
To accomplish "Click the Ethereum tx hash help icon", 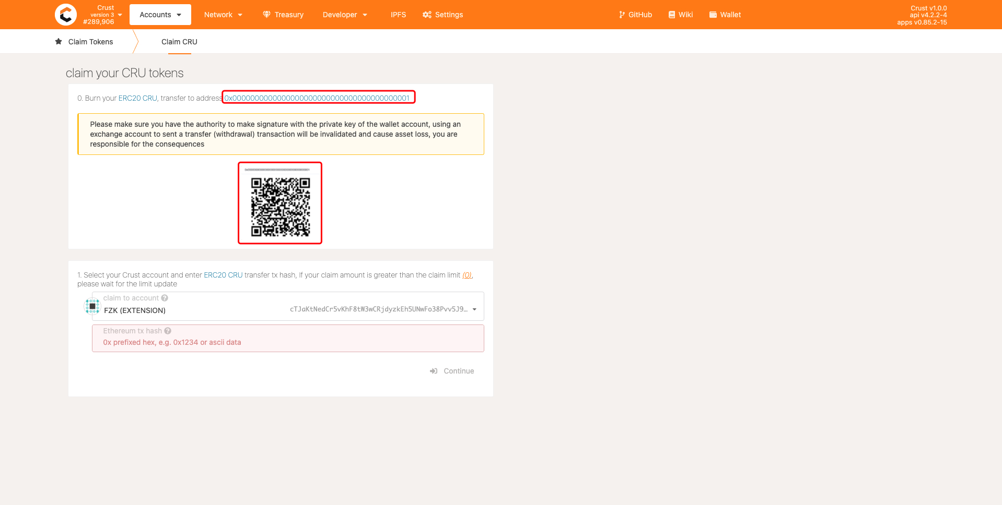I will [168, 331].
